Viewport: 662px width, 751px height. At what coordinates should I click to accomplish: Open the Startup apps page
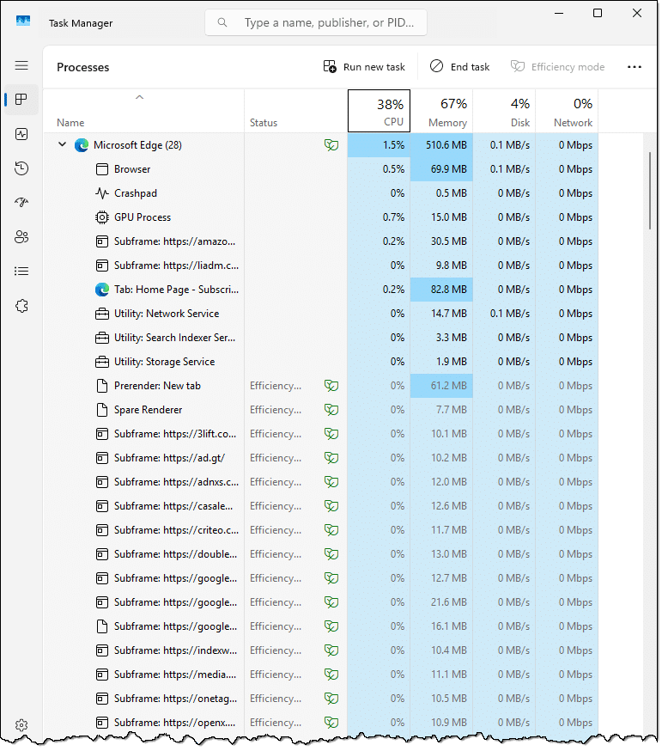tap(21, 203)
